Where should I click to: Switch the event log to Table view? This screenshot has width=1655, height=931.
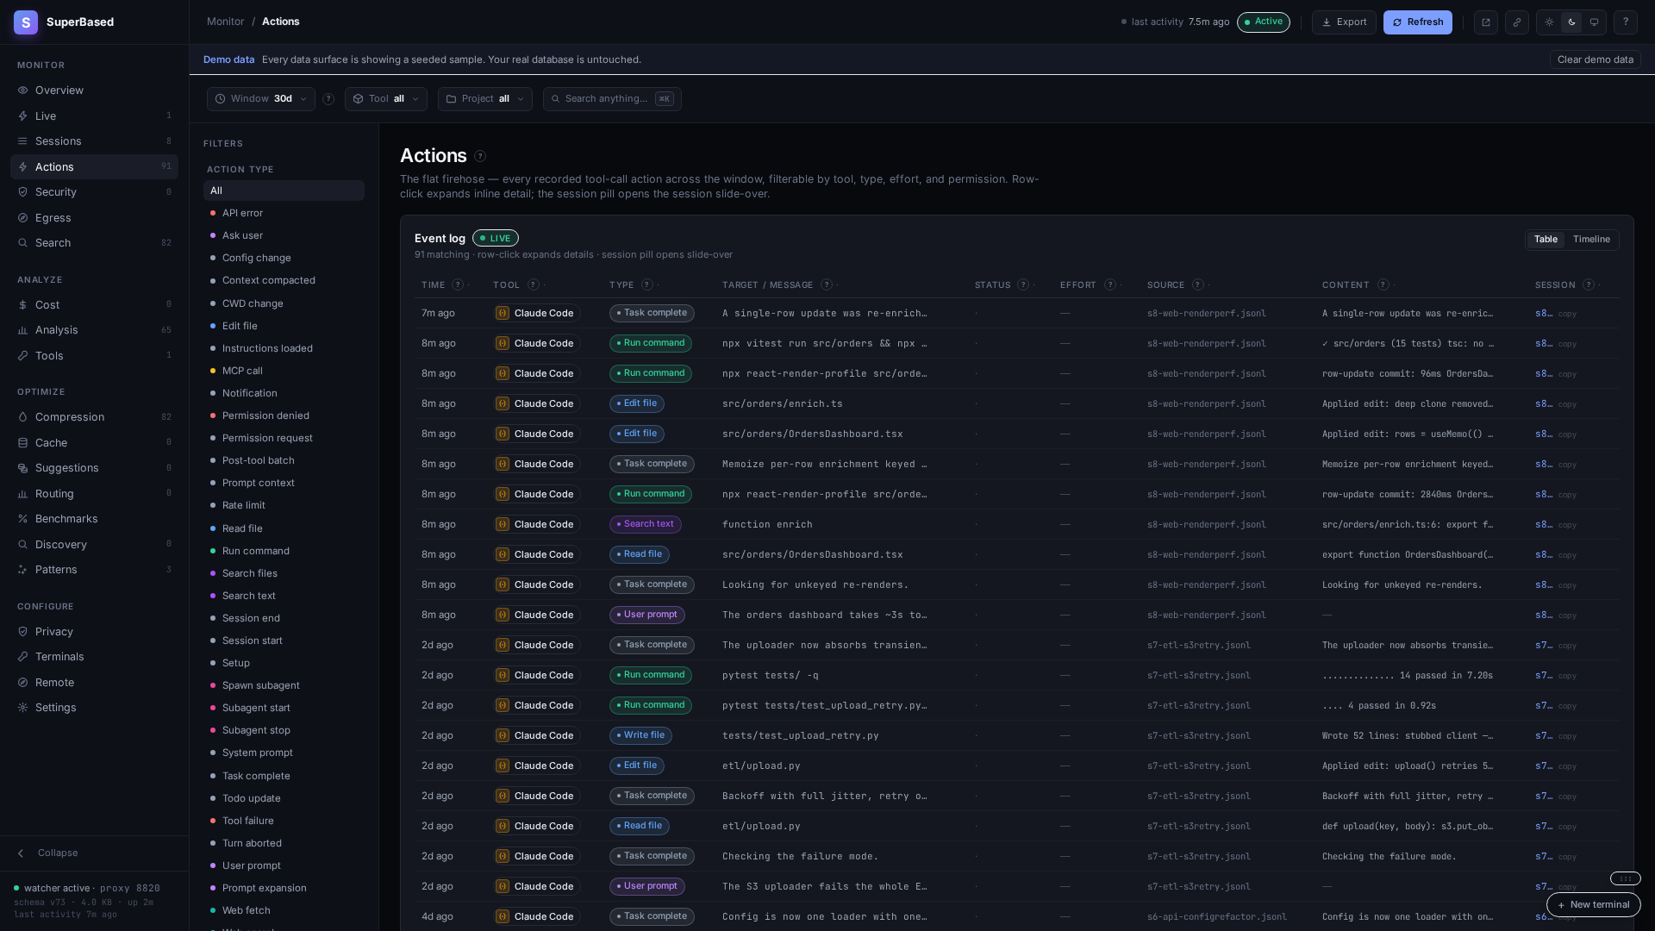1546,240
